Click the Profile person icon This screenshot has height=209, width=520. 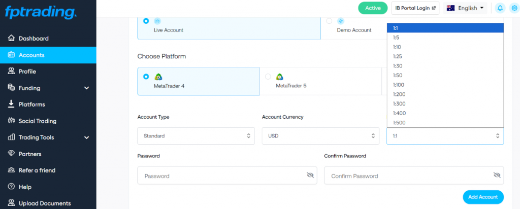coord(11,71)
